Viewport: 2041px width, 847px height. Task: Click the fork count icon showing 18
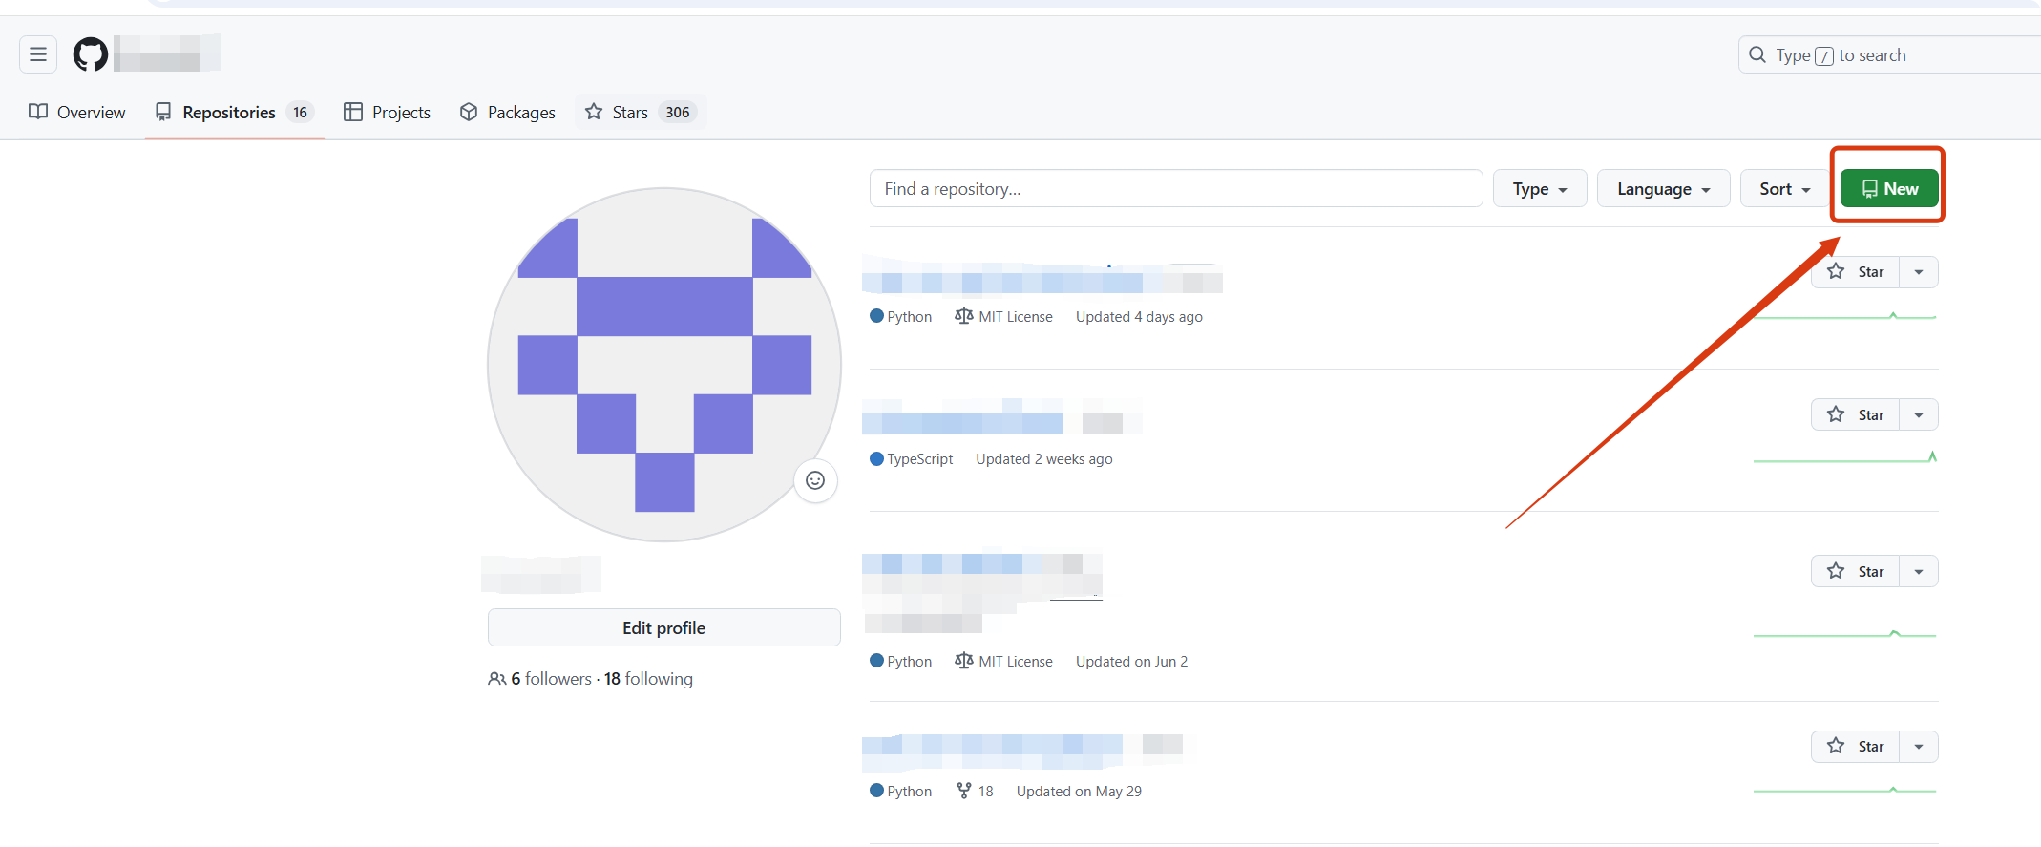pyautogui.click(x=964, y=791)
